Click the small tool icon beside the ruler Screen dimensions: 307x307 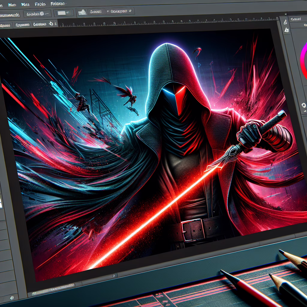tap(51, 24)
